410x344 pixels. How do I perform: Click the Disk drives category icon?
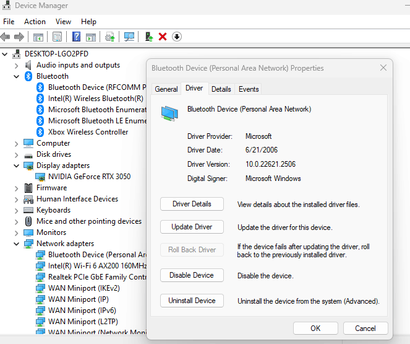click(28, 156)
